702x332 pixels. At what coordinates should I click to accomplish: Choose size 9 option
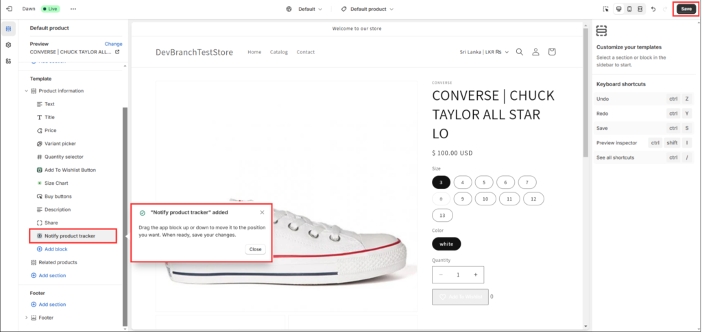pyautogui.click(x=463, y=199)
